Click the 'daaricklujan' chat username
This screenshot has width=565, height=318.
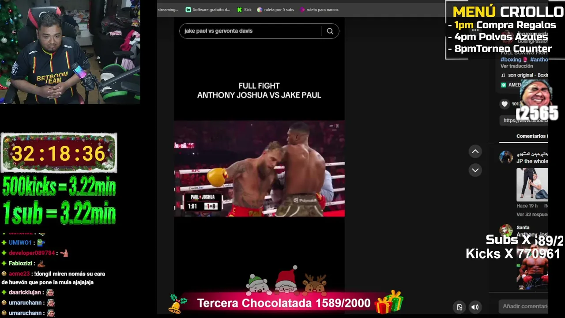pyautogui.click(x=25, y=292)
